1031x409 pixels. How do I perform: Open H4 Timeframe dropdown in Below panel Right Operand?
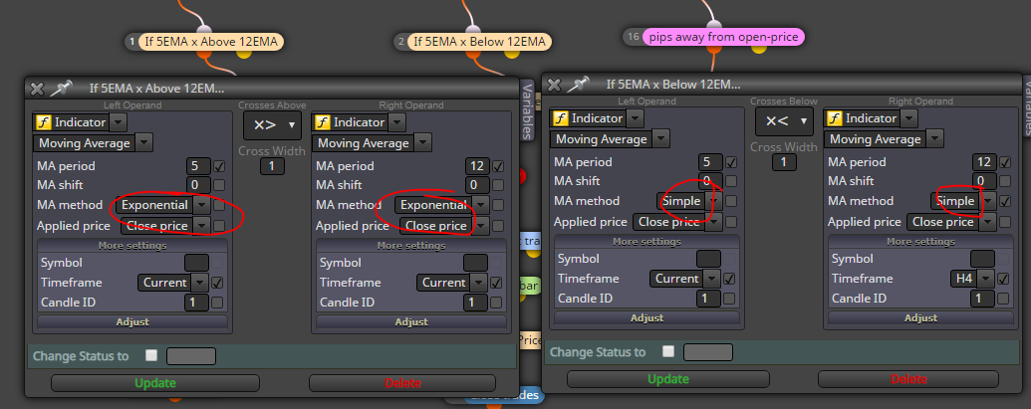[x=984, y=279]
